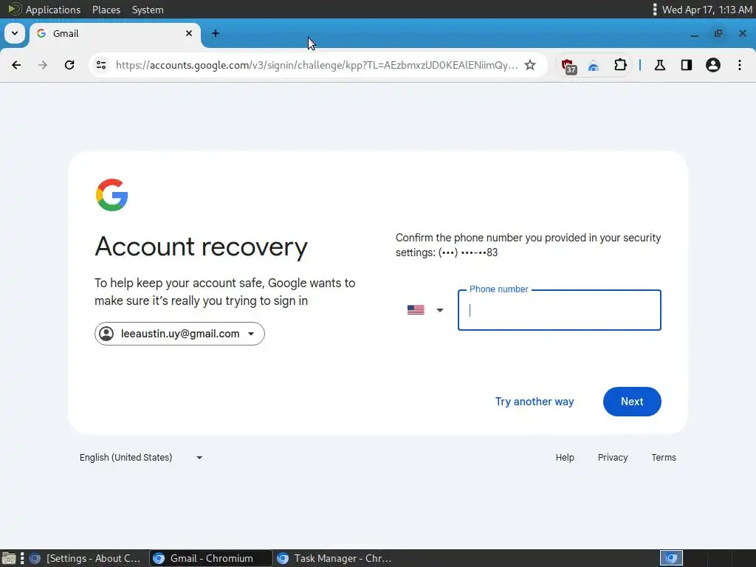Viewport: 756px width, 567px height.
Task: Open the English (United States) language dropdown
Action: (x=141, y=458)
